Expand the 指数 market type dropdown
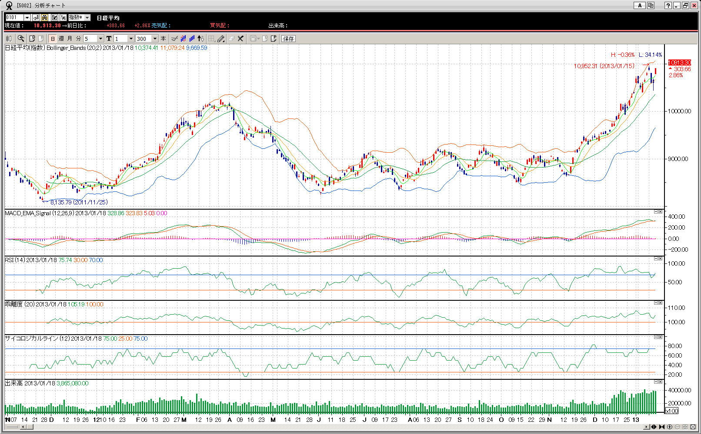 (x=87, y=17)
